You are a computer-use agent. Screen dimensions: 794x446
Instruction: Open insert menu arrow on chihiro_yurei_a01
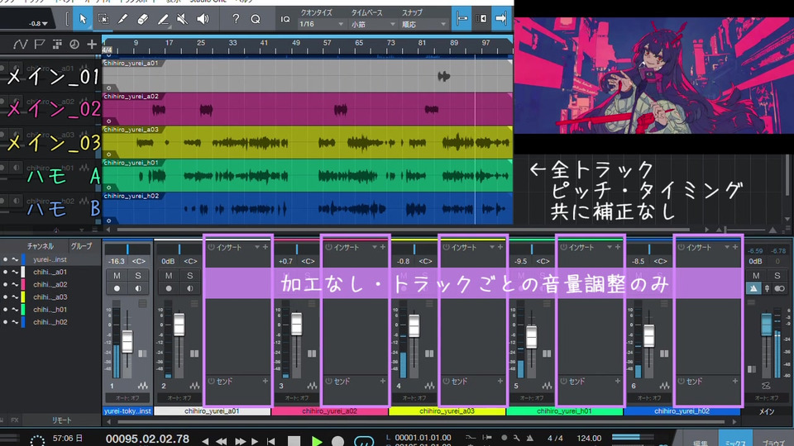click(256, 247)
